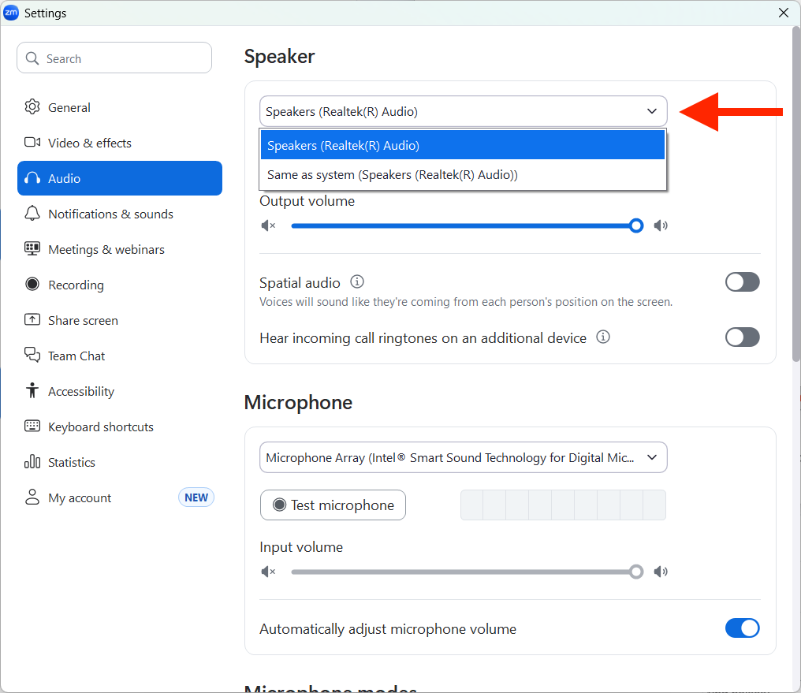Click the Spatial audio info icon
Viewport: 801px width, 693px height.
coord(357,282)
